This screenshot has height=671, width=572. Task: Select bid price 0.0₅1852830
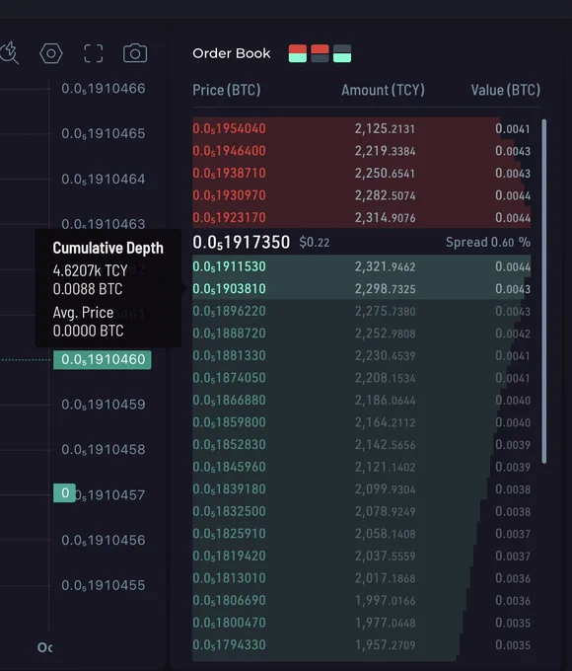[230, 445]
